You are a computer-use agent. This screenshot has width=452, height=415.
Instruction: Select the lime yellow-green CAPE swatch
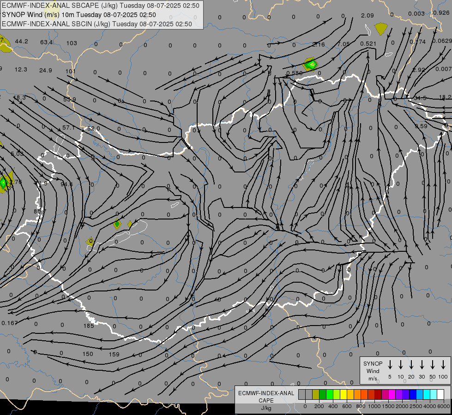click(x=337, y=395)
